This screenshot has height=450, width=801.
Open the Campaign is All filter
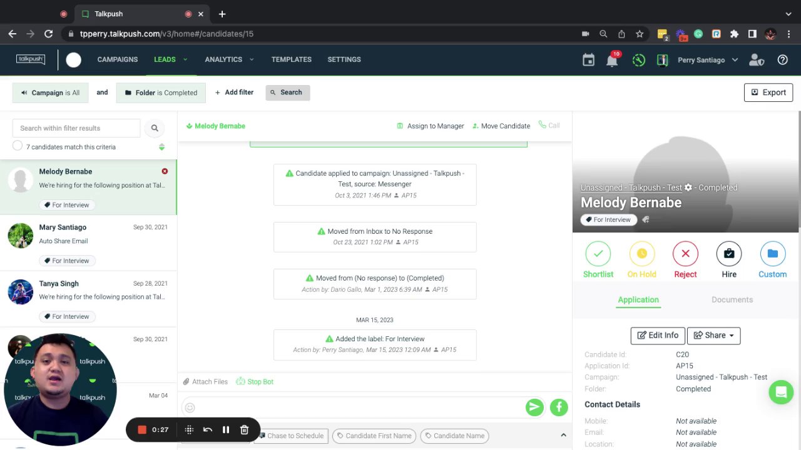[50, 92]
